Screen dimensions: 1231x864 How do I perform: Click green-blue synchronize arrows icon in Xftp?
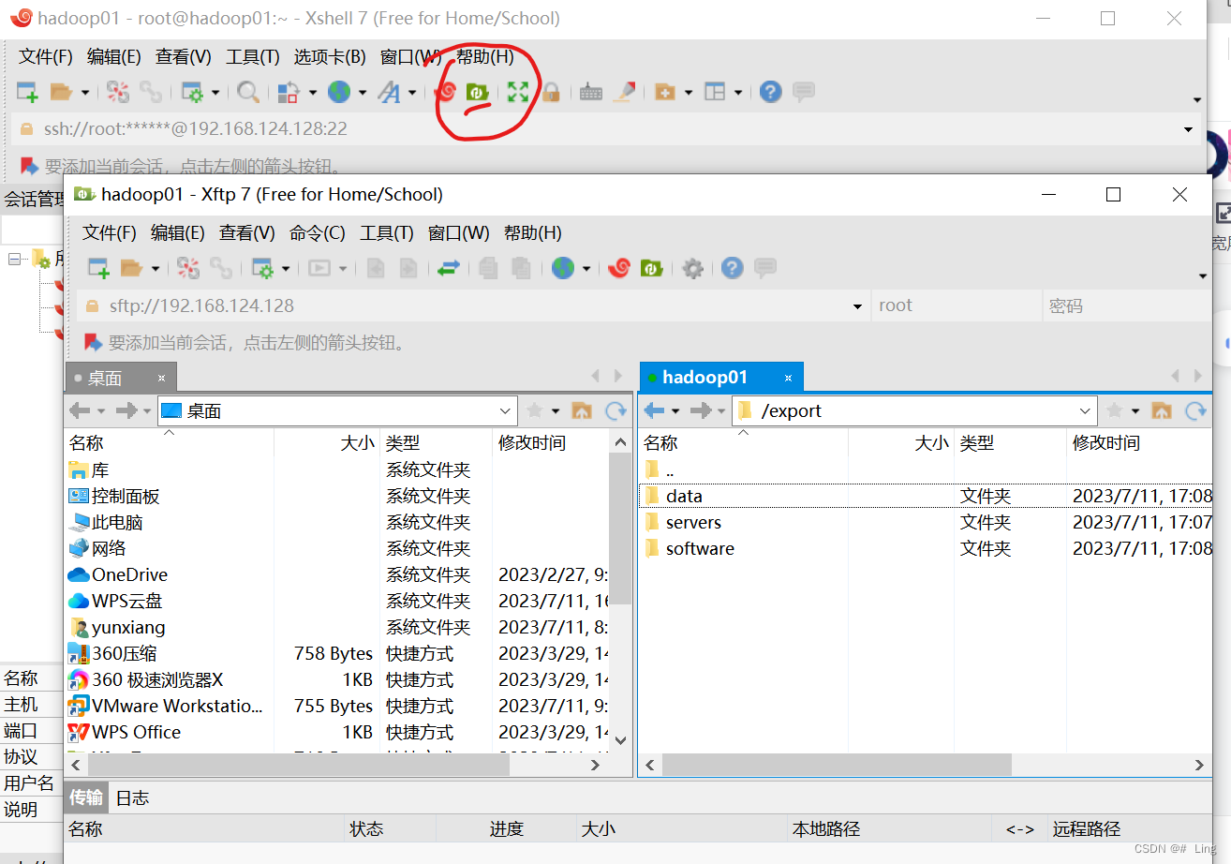(449, 269)
